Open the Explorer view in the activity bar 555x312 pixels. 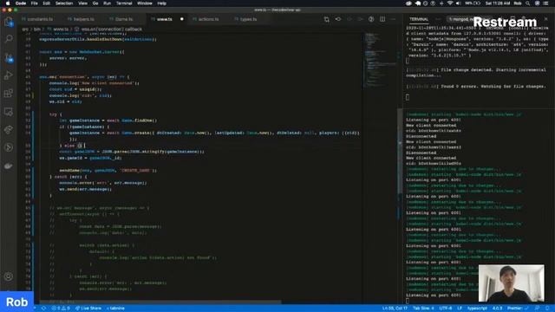[x=9, y=22]
